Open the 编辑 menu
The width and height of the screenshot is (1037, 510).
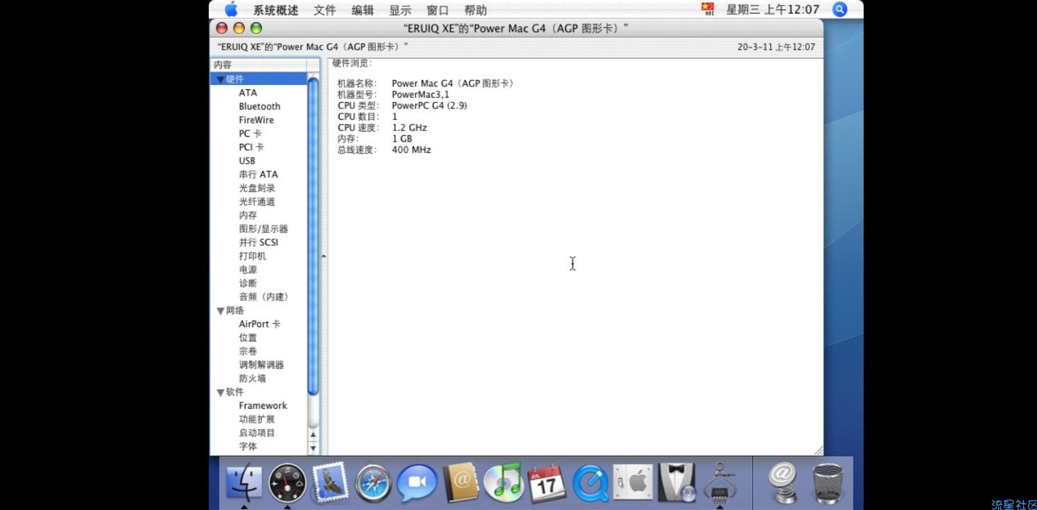tap(362, 10)
